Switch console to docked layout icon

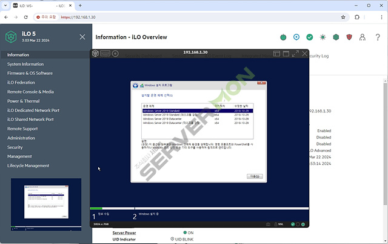[x=276, y=54]
